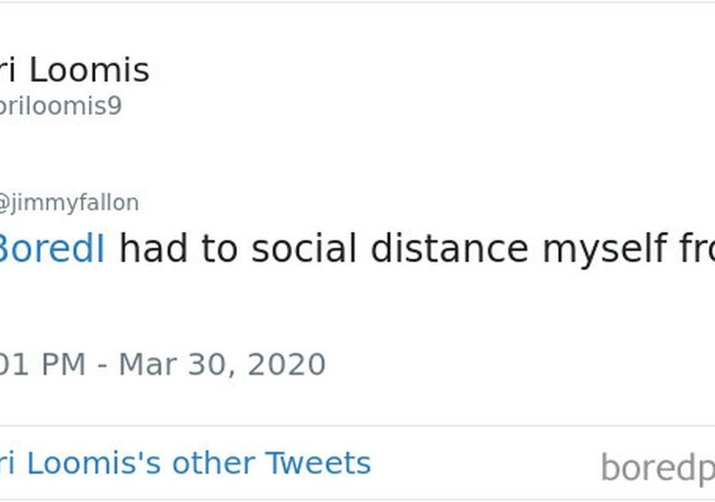Click the truncated 'fro' word at tweet end
This screenshot has width=715, height=502.
tap(692, 249)
